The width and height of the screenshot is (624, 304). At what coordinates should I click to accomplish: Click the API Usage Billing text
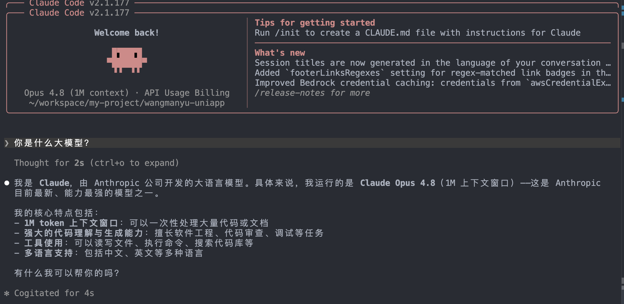point(187,93)
